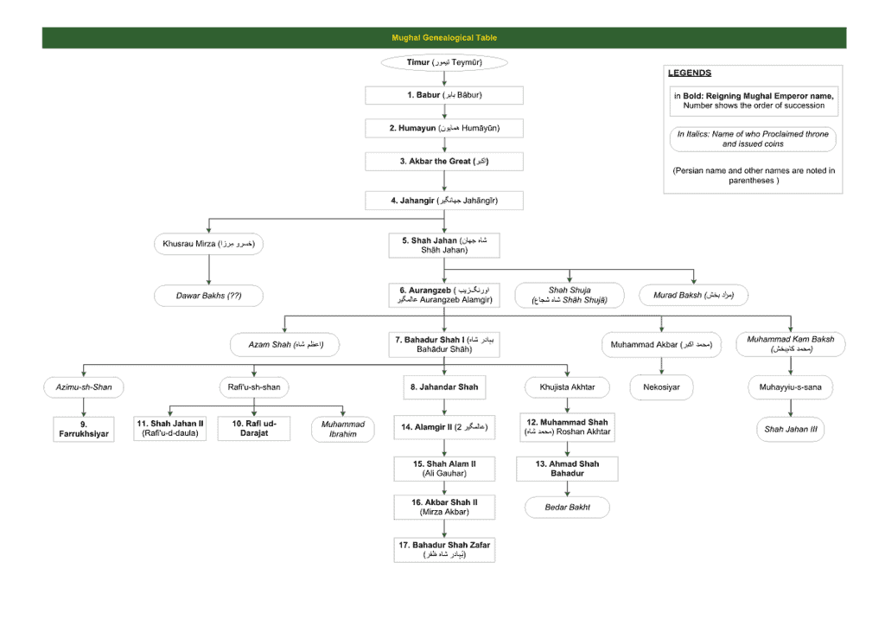Click the Shah Jahan III oval
This screenshot has width=885, height=626.
[790, 429]
